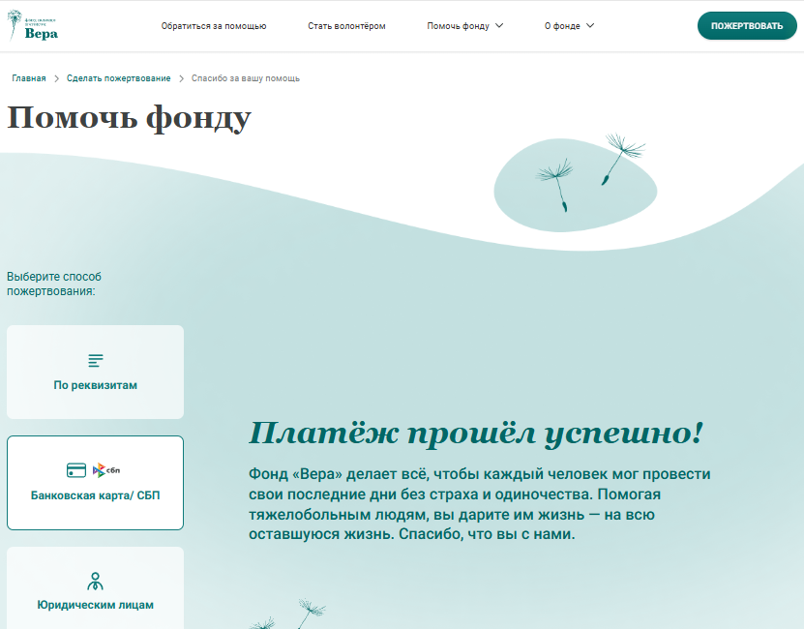Select the Помочь фонду menu label
804x629 pixels.
click(458, 26)
